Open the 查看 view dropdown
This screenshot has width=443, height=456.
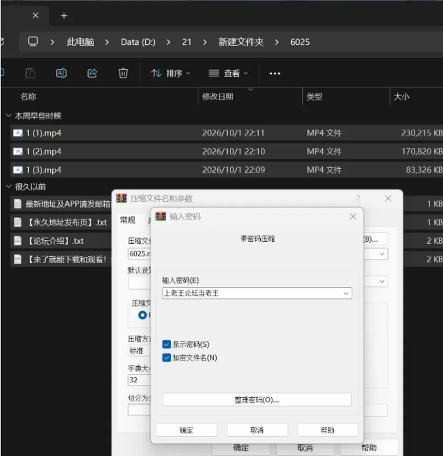point(228,73)
